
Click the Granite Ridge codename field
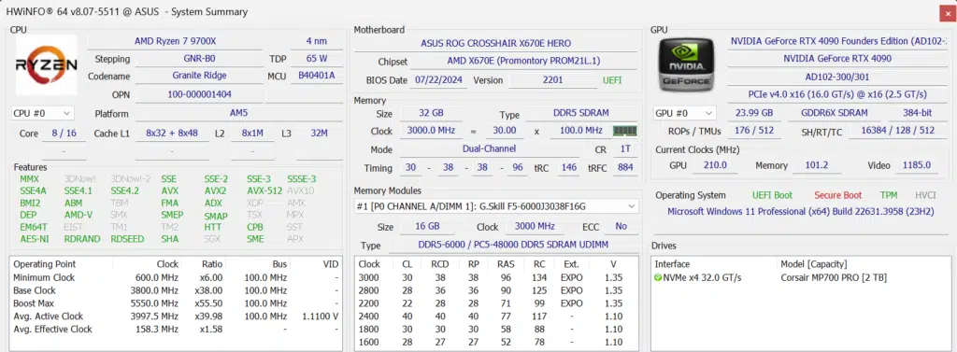pyautogui.click(x=200, y=76)
